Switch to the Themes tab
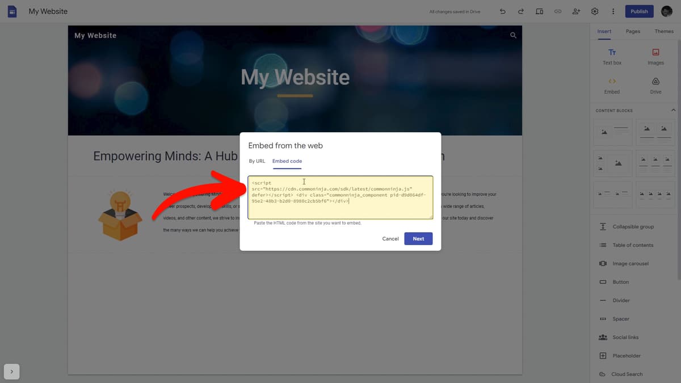Viewport: 681px width, 383px height. click(664, 31)
